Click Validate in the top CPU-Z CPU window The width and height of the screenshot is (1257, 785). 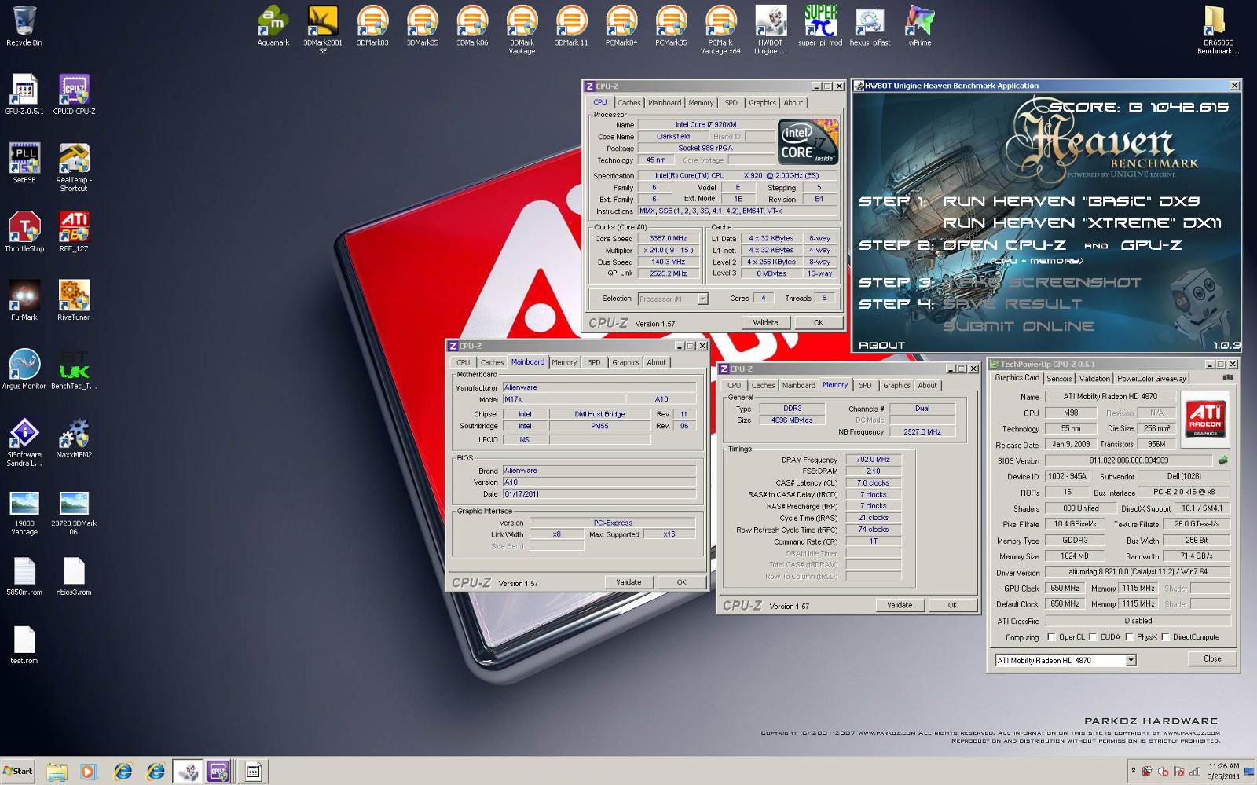(765, 323)
